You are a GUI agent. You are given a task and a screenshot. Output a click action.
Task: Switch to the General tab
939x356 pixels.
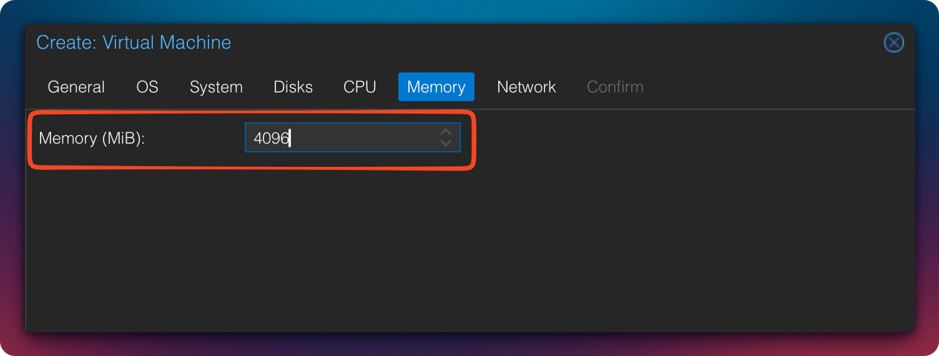tap(76, 87)
